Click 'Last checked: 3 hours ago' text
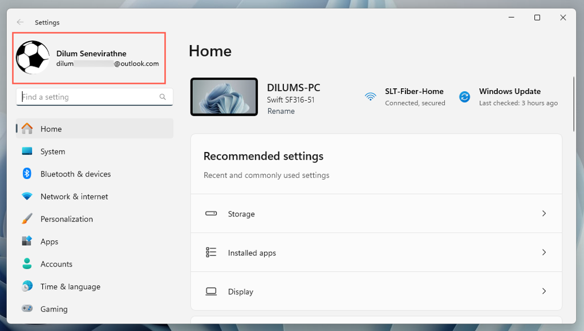Viewport: 584px width, 331px height. pyautogui.click(x=518, y=103)
